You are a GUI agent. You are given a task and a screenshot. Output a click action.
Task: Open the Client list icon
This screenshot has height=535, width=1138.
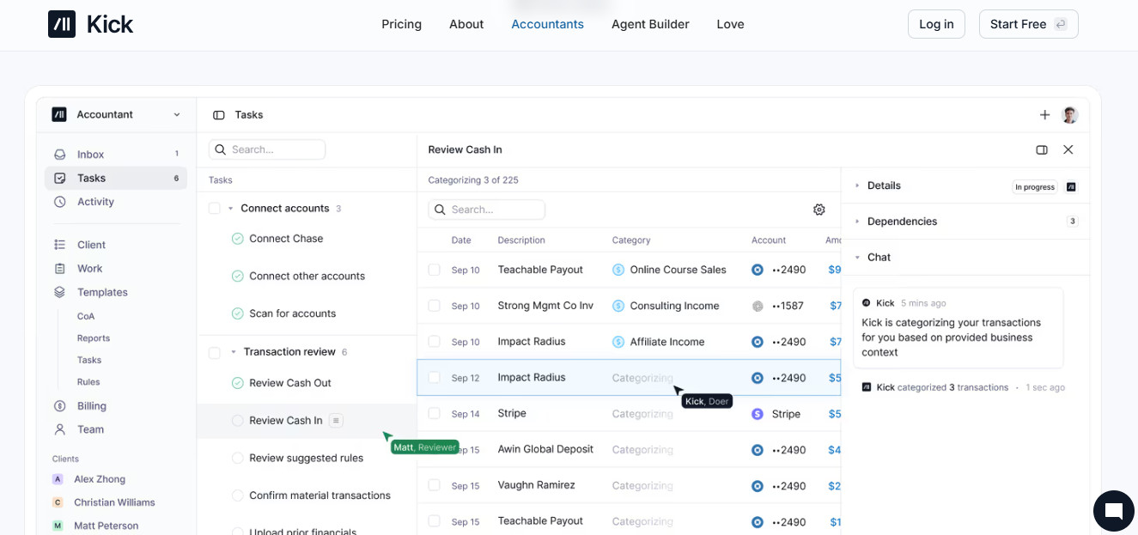click(x=59, y=245)
